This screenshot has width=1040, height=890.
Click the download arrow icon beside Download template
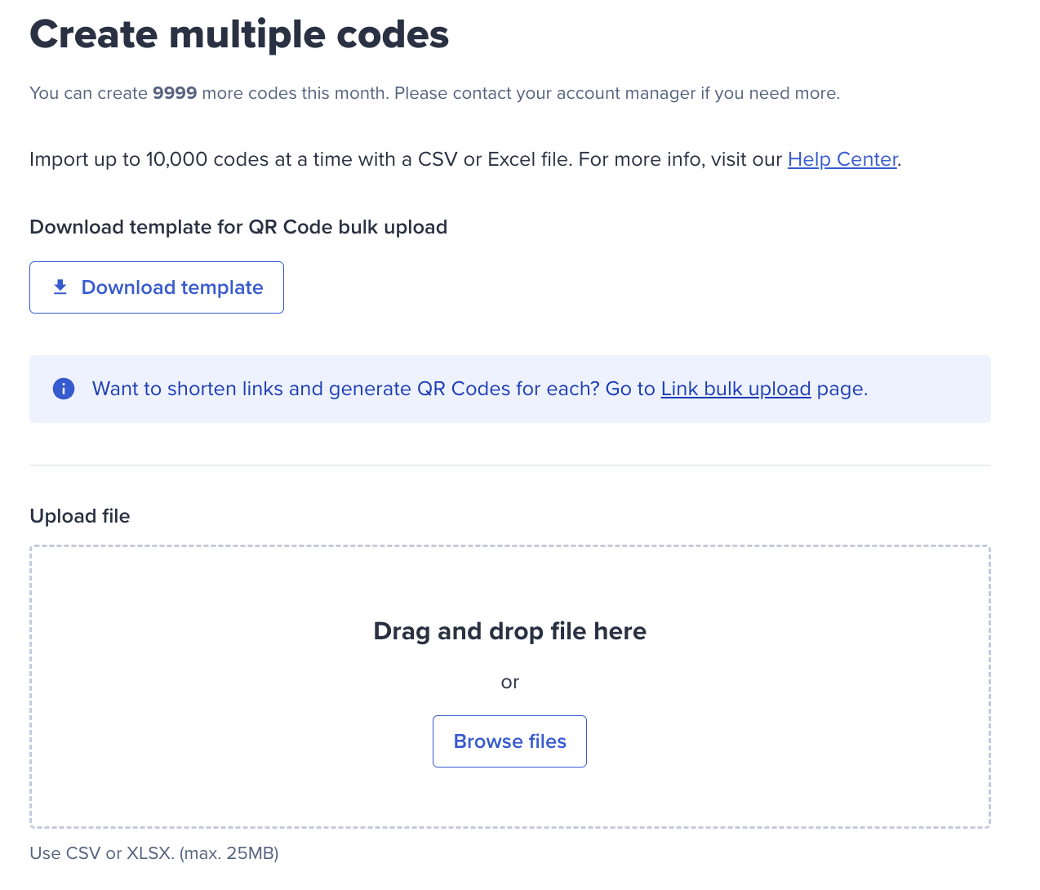60,287
